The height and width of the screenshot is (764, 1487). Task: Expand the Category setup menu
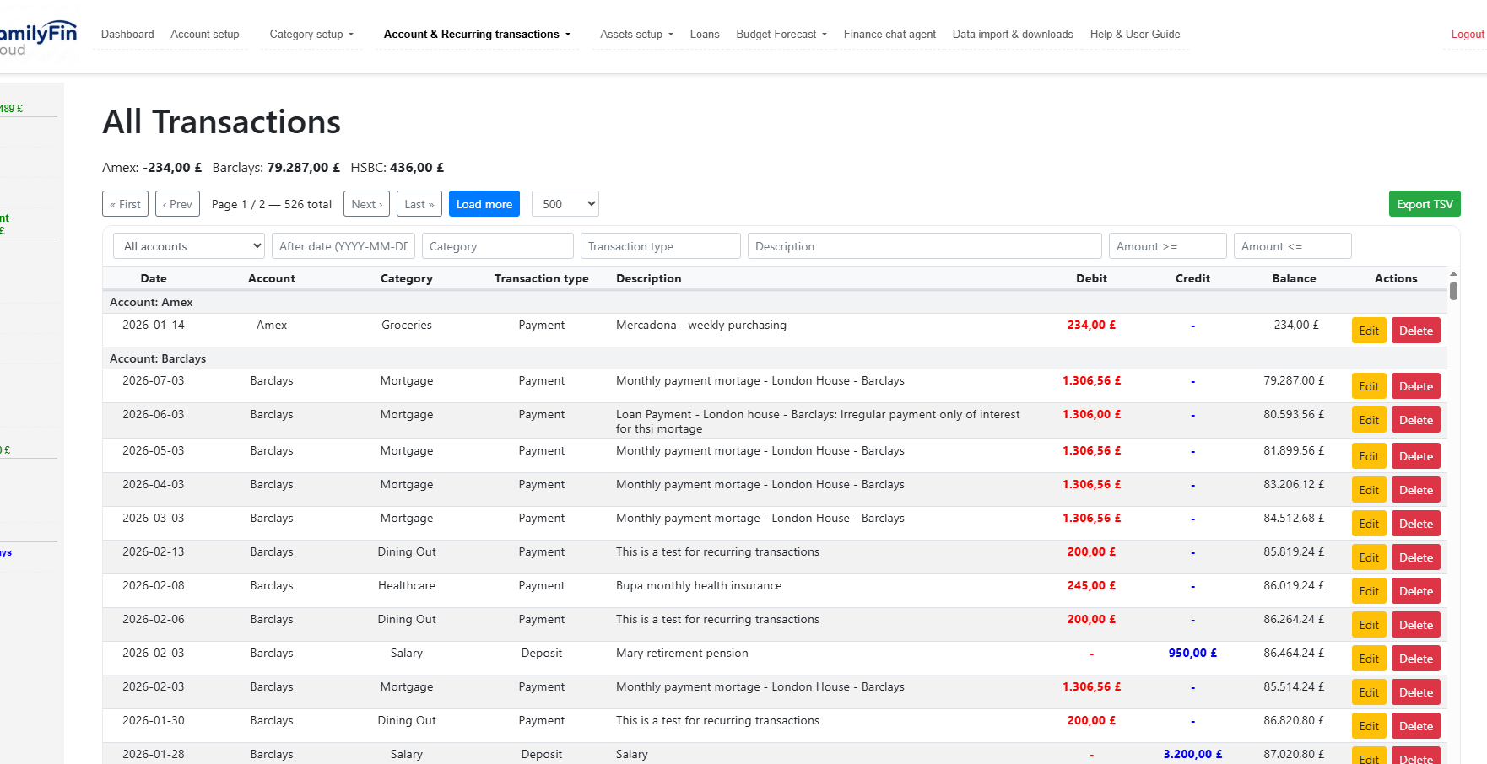(311, 35)
